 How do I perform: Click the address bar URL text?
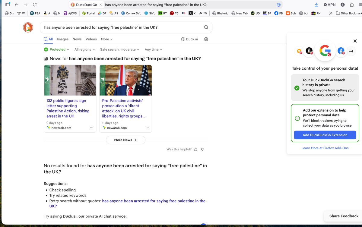156,5
